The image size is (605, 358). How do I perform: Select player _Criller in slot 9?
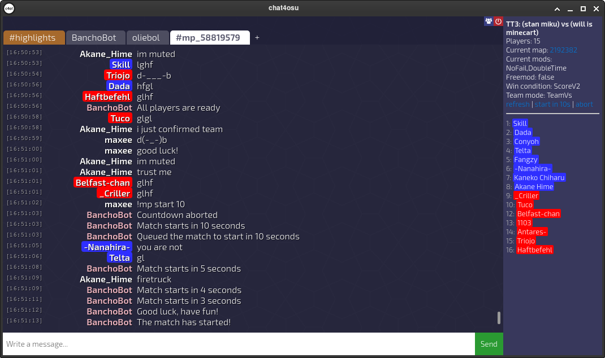click(526, 196)
